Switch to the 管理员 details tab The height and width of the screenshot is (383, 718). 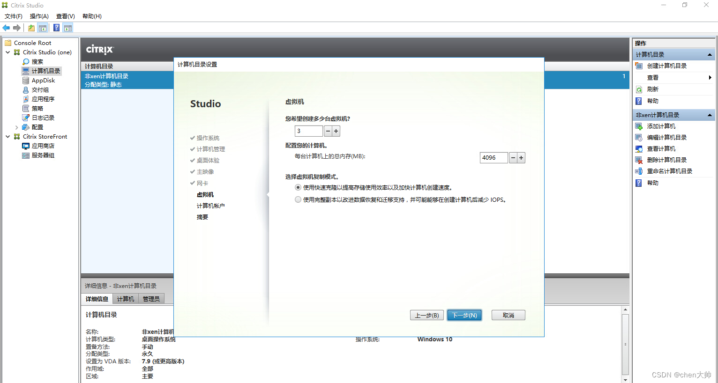[x=151, y=299]
